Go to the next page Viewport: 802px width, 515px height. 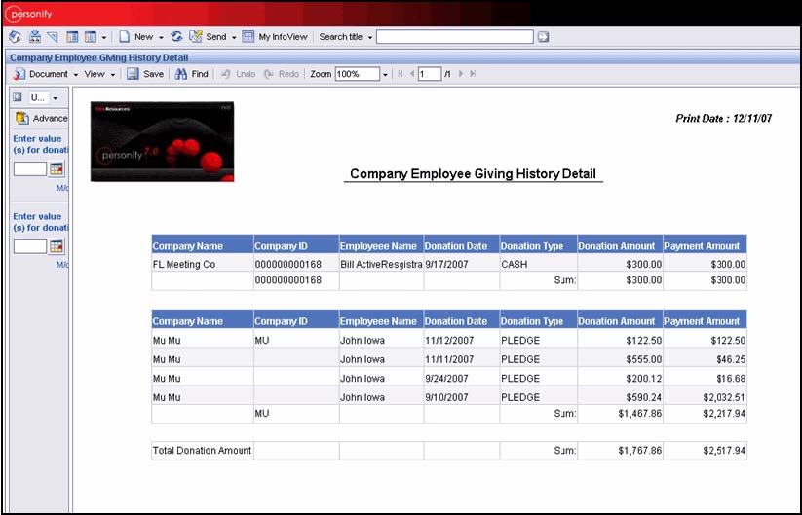[461, 74]
